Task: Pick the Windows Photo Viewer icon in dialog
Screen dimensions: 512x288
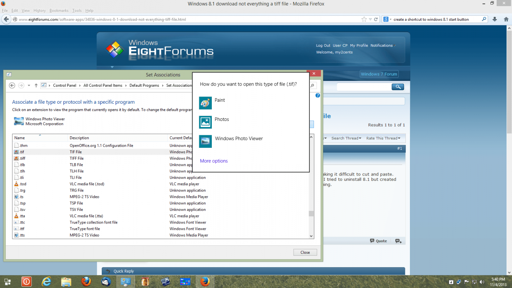Action: [205, 141]
